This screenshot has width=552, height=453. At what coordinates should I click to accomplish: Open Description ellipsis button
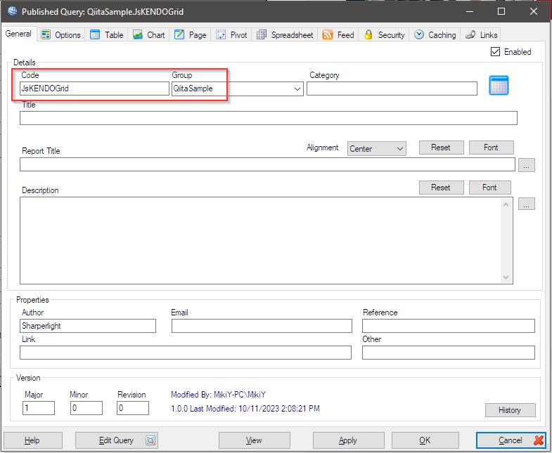pos(526,204)
